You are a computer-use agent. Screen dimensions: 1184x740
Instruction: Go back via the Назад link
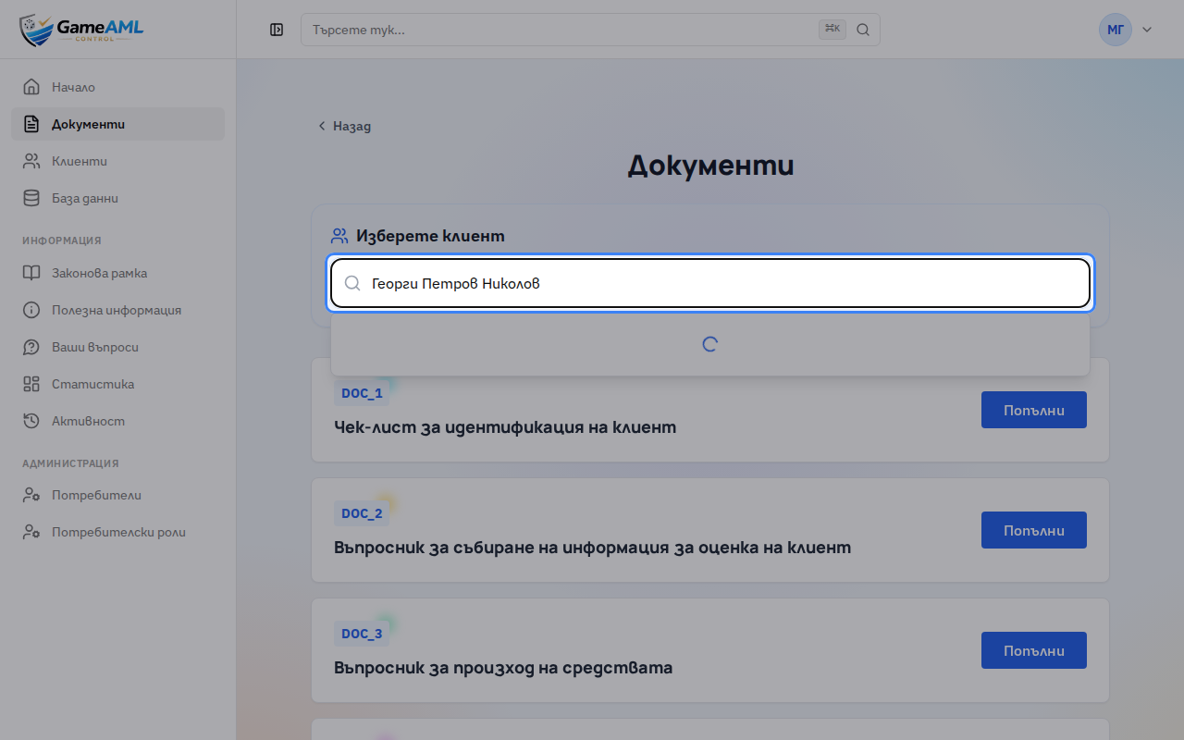pyautogui.click(x=345, y=126)
